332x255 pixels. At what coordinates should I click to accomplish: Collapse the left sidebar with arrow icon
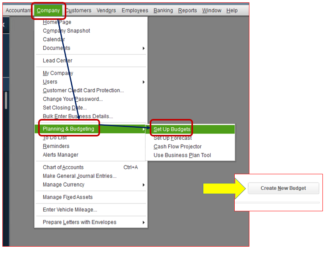[4, 25]
